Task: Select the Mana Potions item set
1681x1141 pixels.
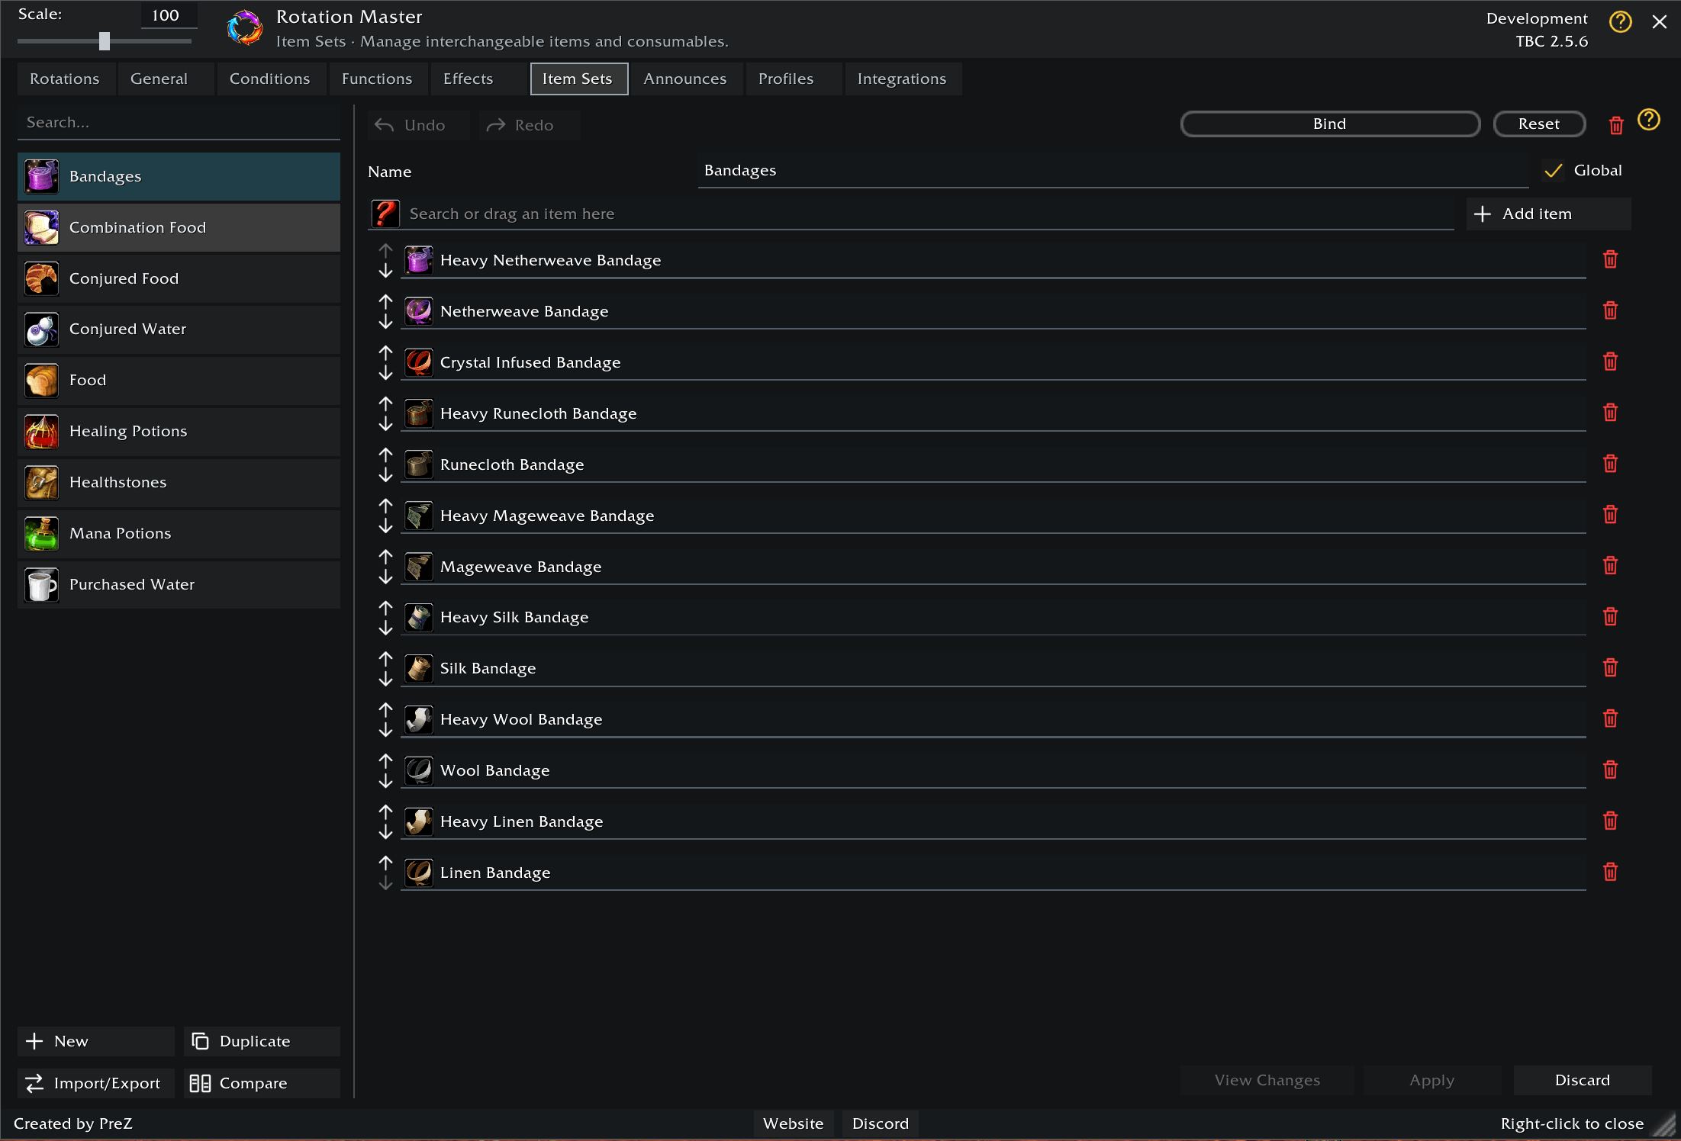Action: pos(179,534)
